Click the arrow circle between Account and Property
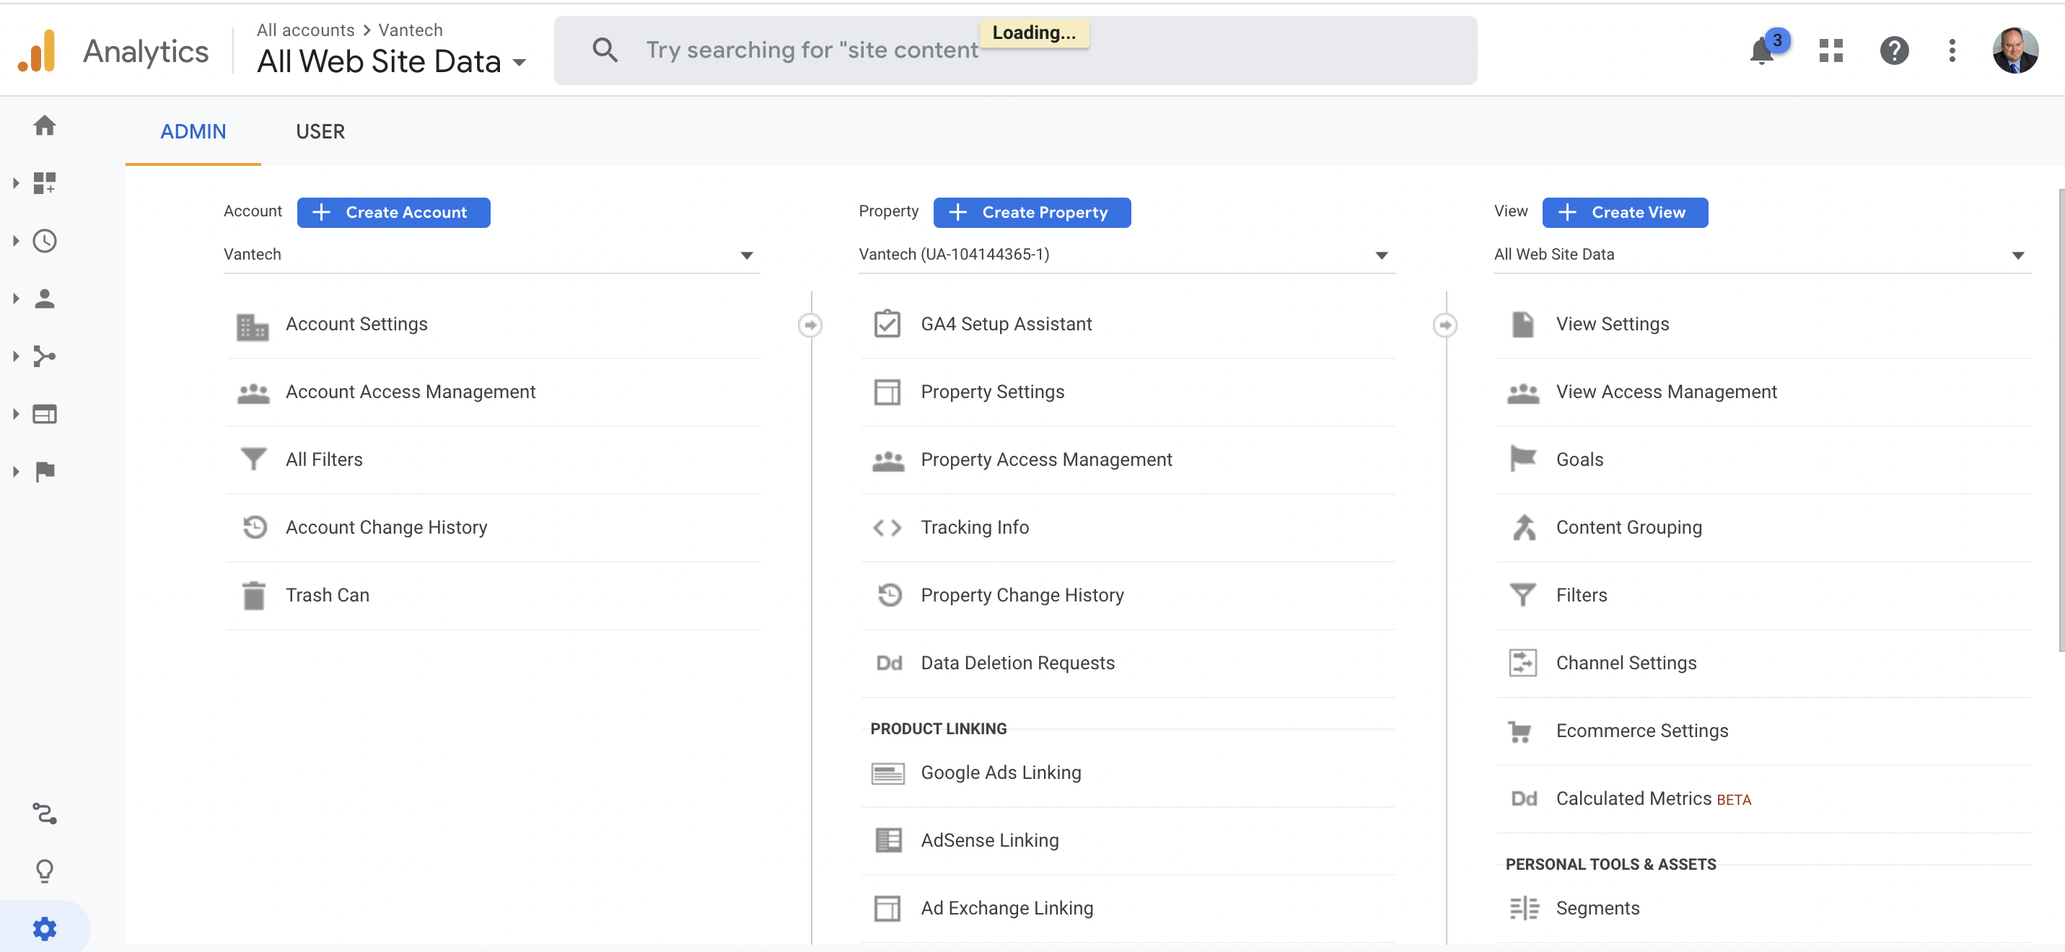Viewport: 2065px width, 952px height. tap(810, 325)
